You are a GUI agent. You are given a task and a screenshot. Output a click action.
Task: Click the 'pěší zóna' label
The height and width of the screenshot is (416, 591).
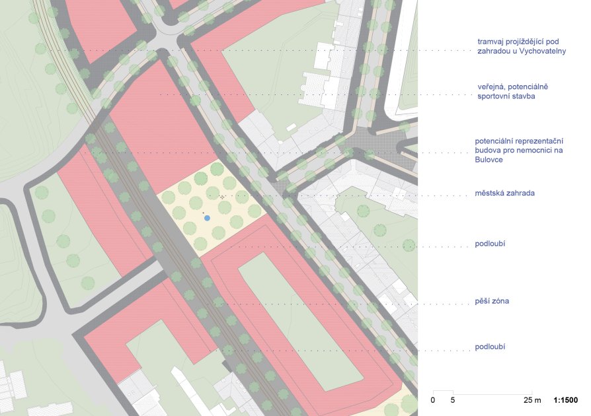coord(492,301)
